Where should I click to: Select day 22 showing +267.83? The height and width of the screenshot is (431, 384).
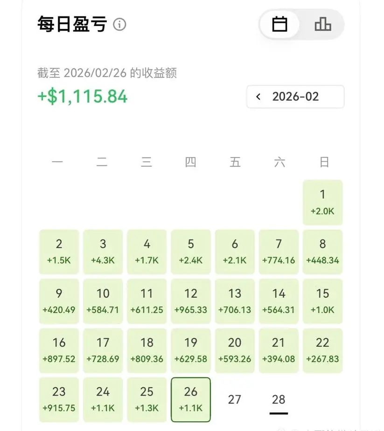322,350
